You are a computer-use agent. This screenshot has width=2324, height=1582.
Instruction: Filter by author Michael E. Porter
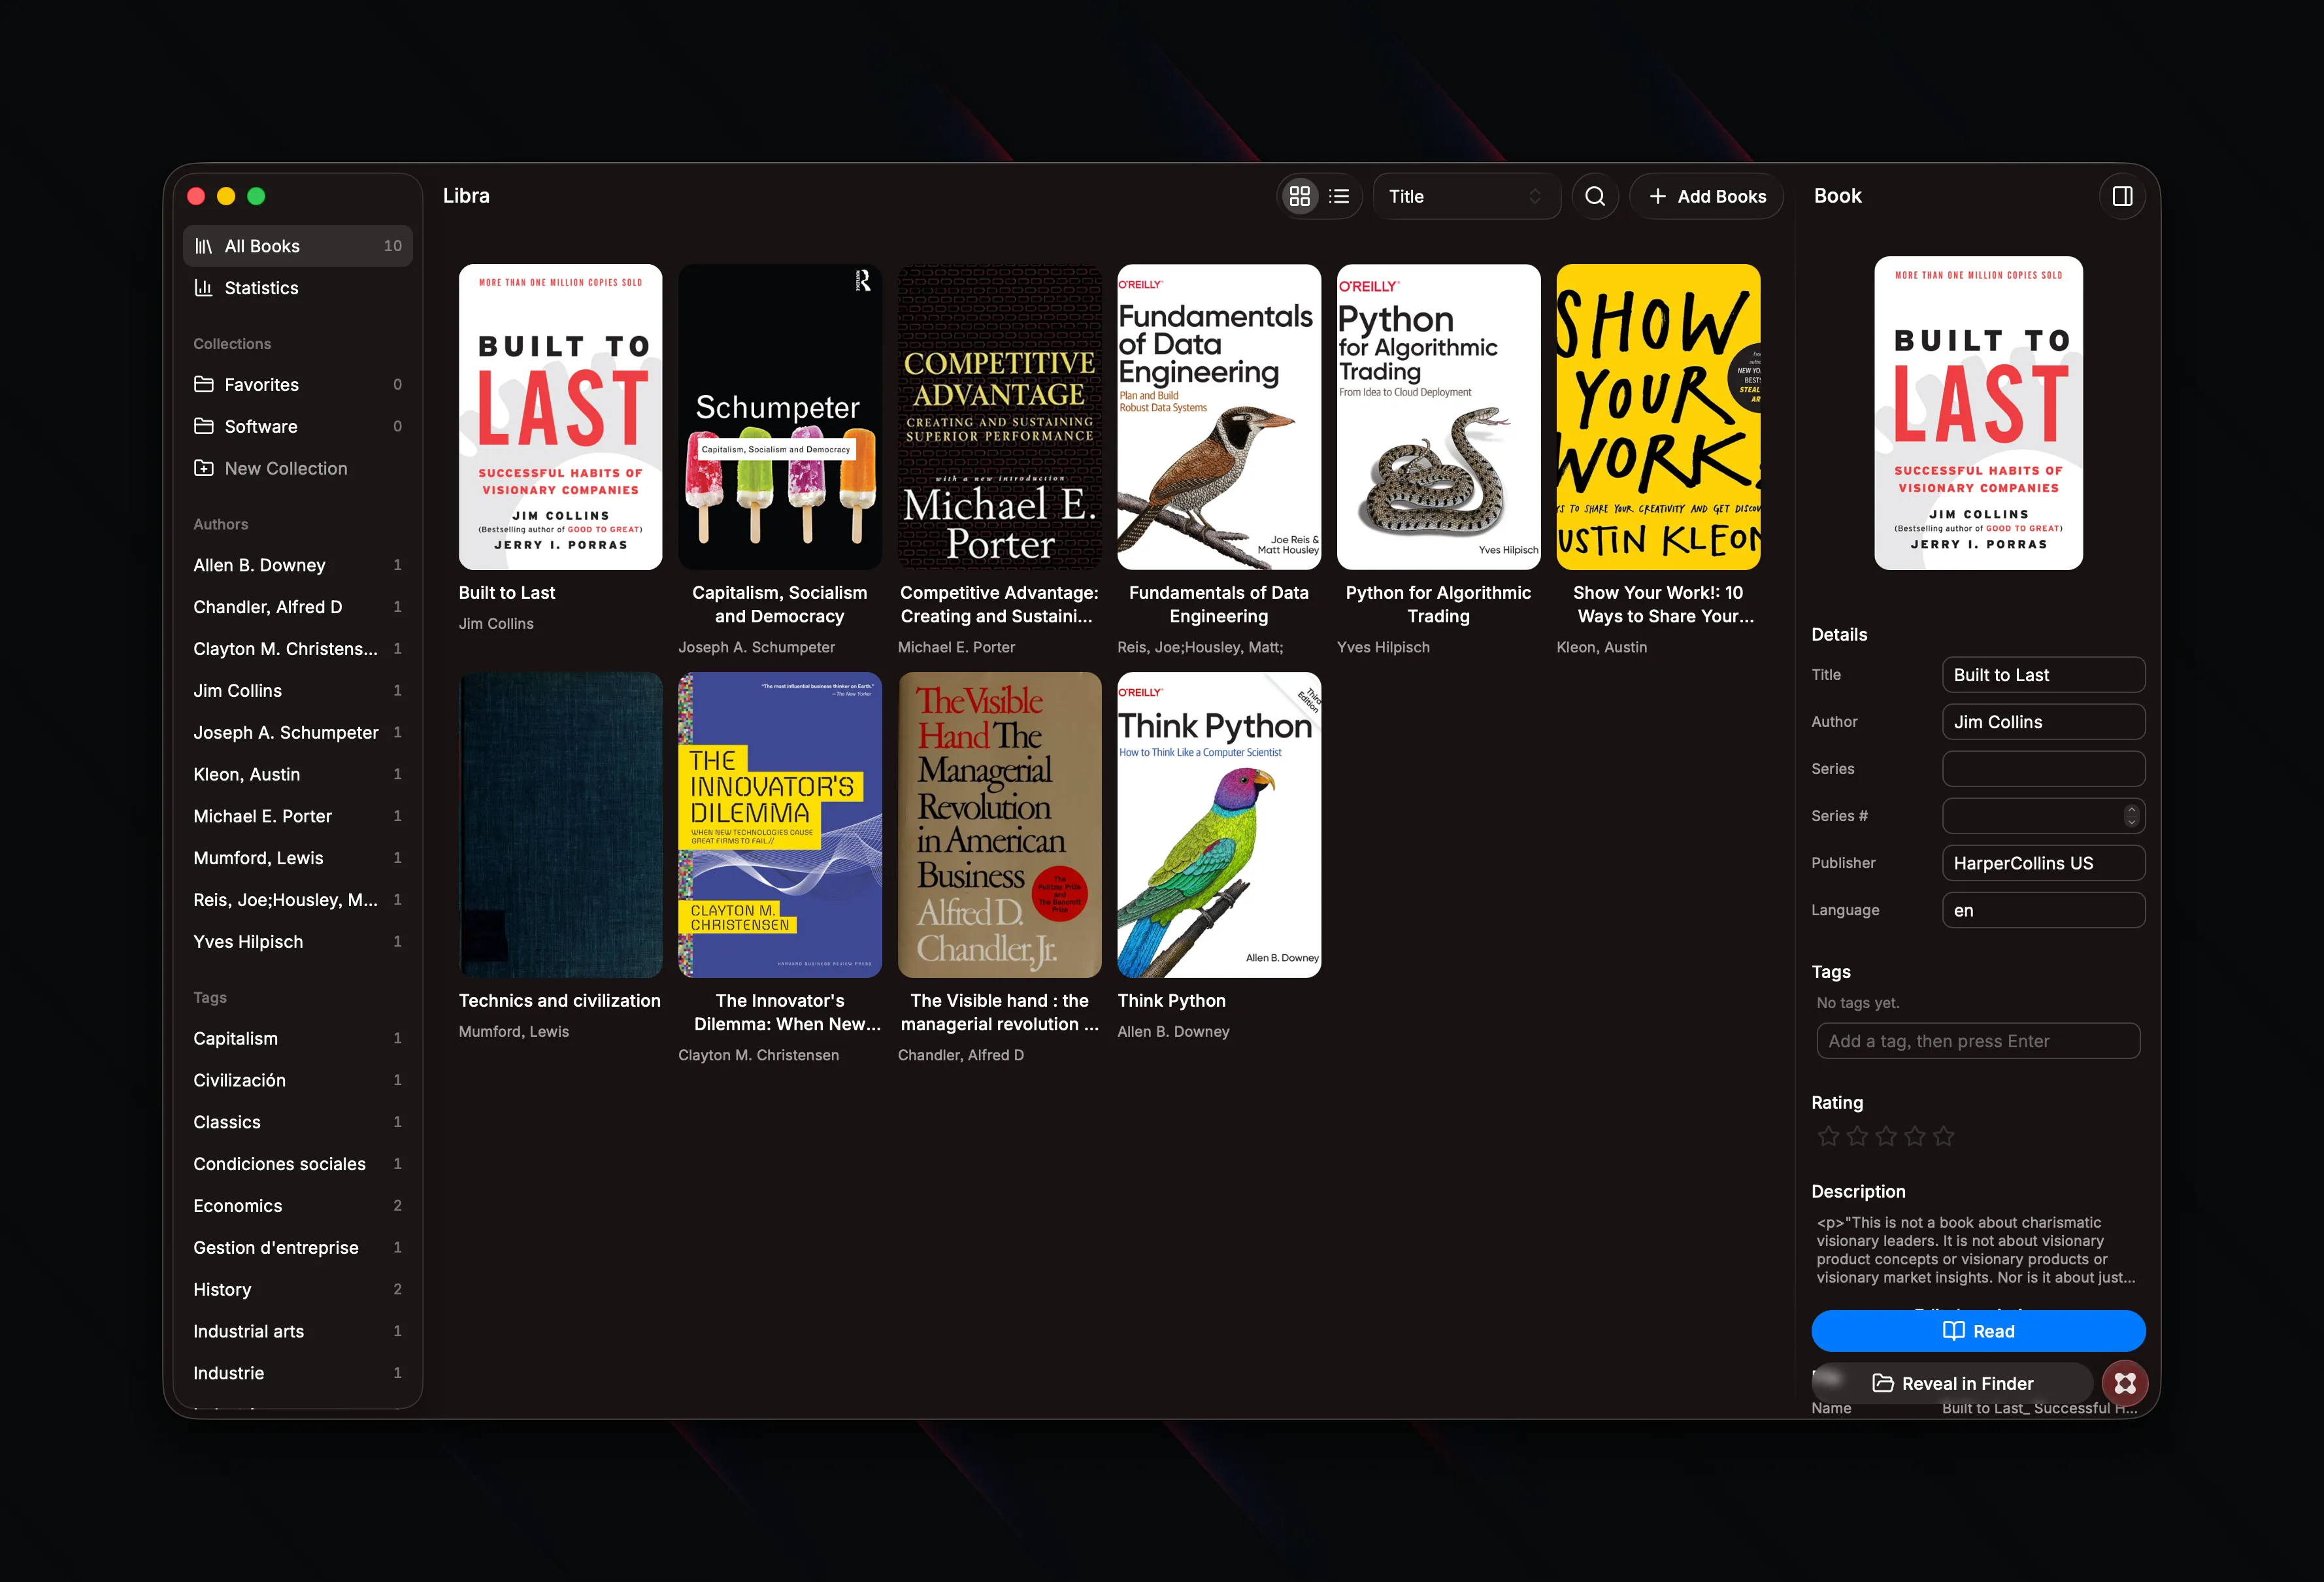point(298,817)
